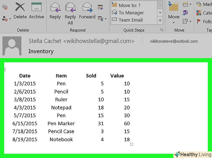Select the Team Email quick step
This screenshot has height=158, width=212.
pyautogui.click(x=127, y=20)
